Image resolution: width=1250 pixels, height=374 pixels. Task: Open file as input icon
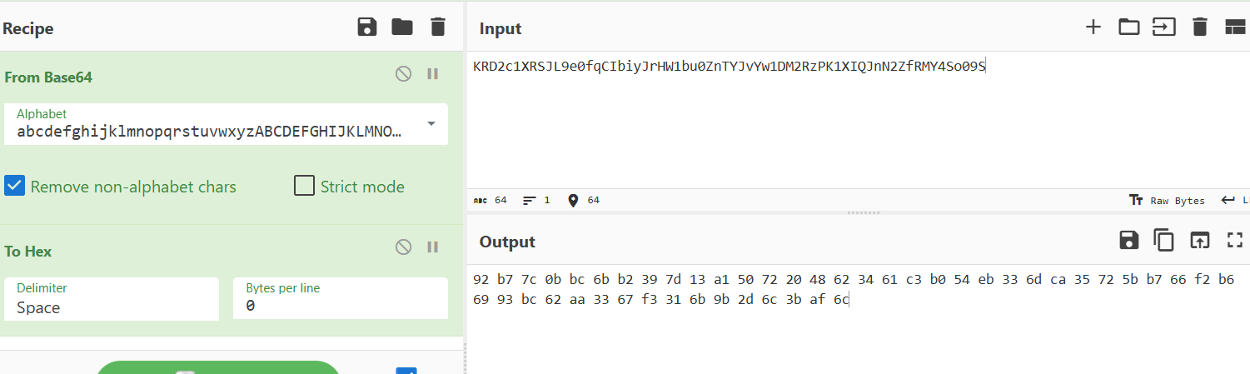pos(1128,27)
